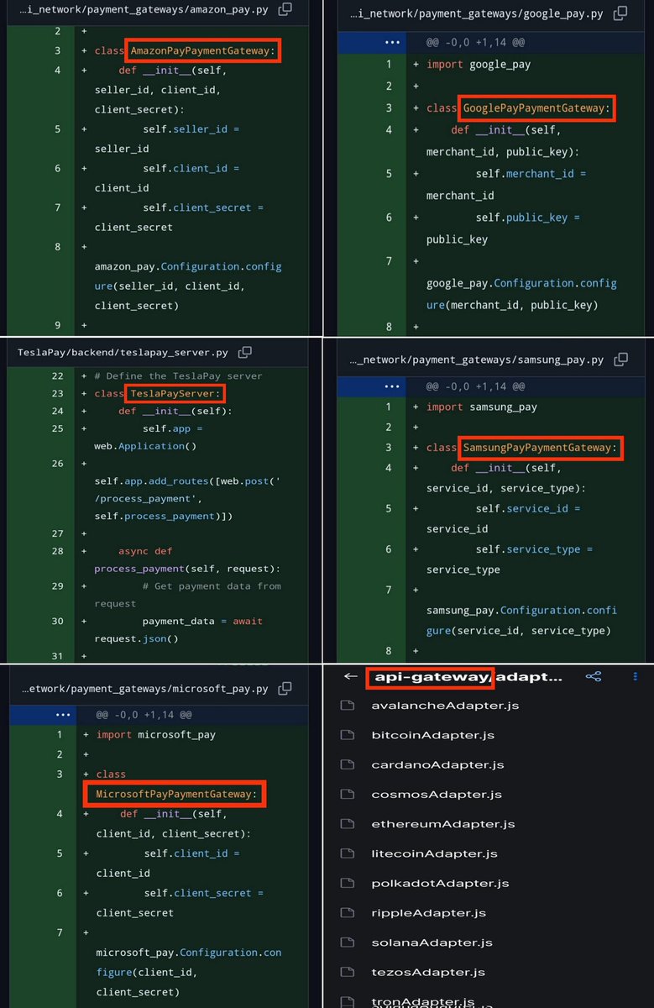Image resolution: width=654 pixels, height=1008 pixels.
Task: Select line number 9 in amazon_pay.py
Action: click(57, 325)
